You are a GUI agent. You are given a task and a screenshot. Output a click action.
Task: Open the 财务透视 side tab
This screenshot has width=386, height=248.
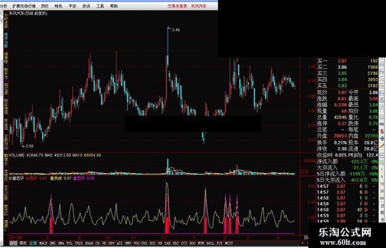[x=6, y=107]
